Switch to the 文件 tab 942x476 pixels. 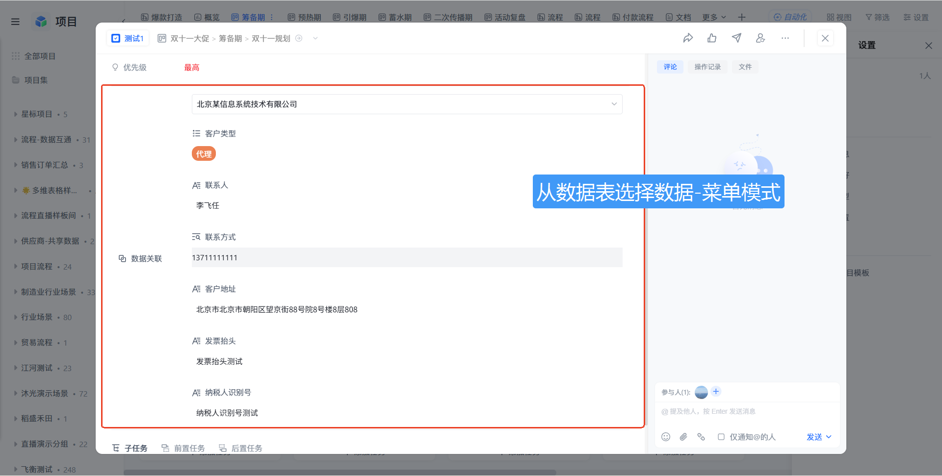click(745, 67)
